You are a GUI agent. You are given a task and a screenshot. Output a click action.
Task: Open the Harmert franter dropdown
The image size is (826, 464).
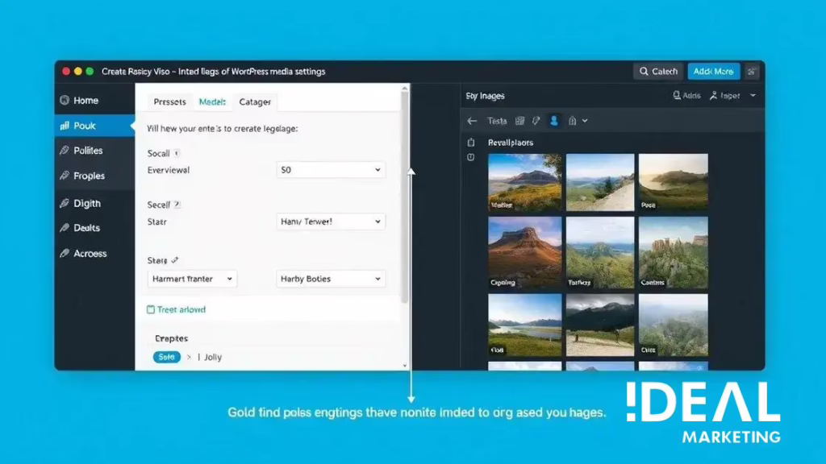pos(192,279)
